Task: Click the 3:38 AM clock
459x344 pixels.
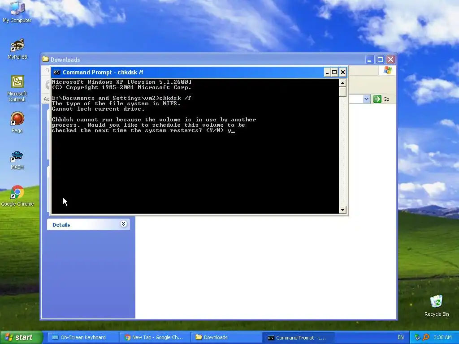Action: pyautogui.click(x=442, y=338)
